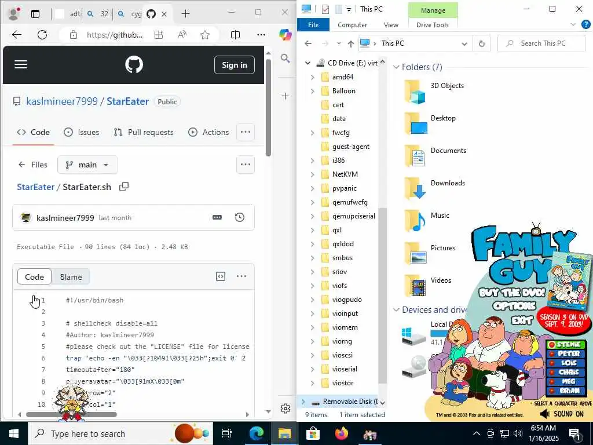The width and height of the screenshot is (593, 445).
Task: Switch to the Code tab
Action: point(33,132)
